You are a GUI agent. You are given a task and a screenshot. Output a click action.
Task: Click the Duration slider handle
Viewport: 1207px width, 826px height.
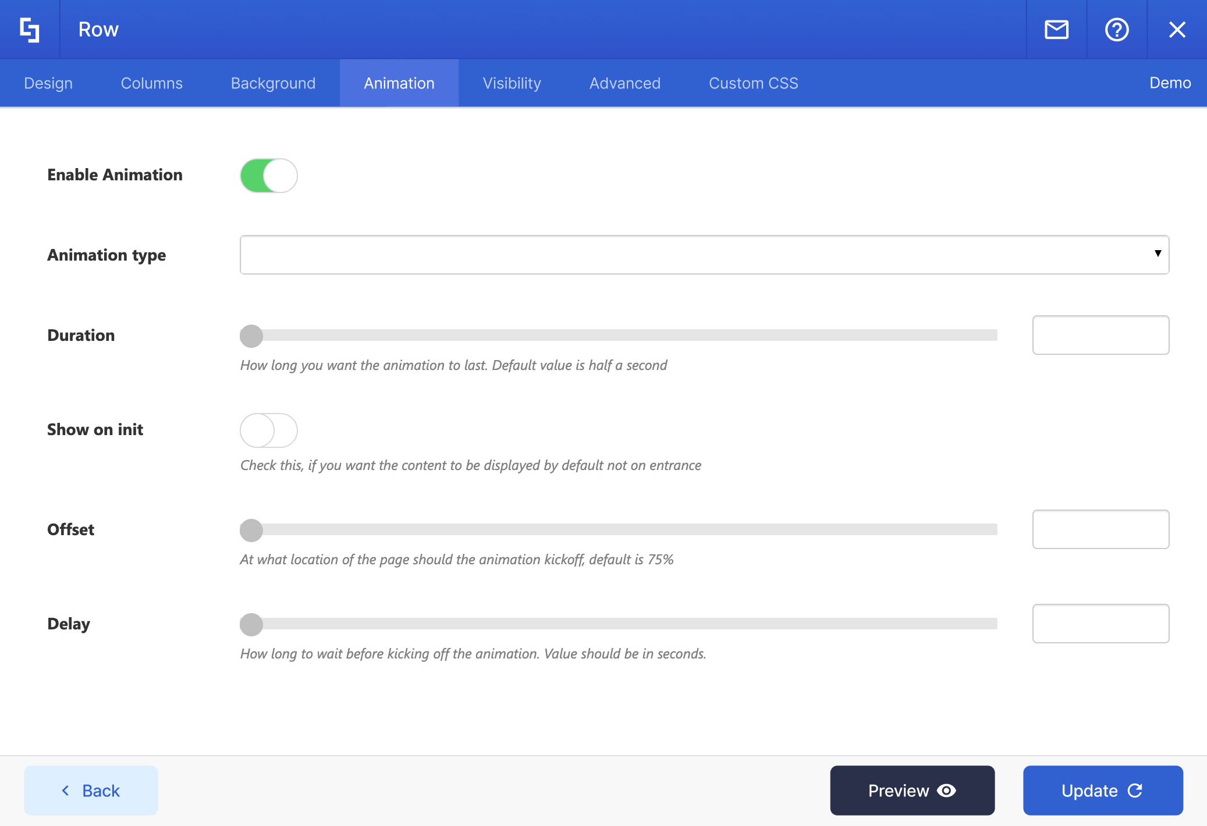point(251,336)
